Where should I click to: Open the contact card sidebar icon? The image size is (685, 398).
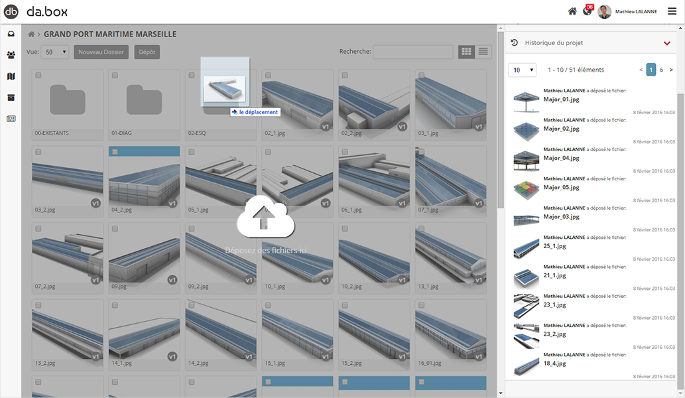click(x=11, y=119)
